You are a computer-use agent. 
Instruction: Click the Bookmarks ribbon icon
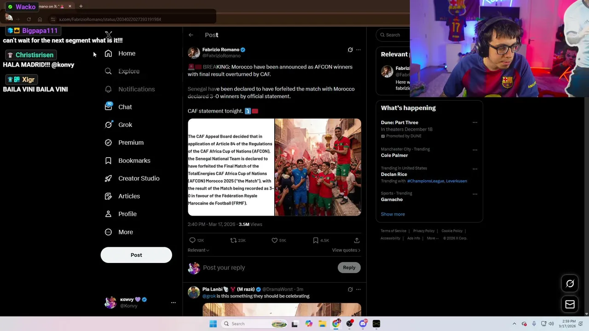pos(108,160)
